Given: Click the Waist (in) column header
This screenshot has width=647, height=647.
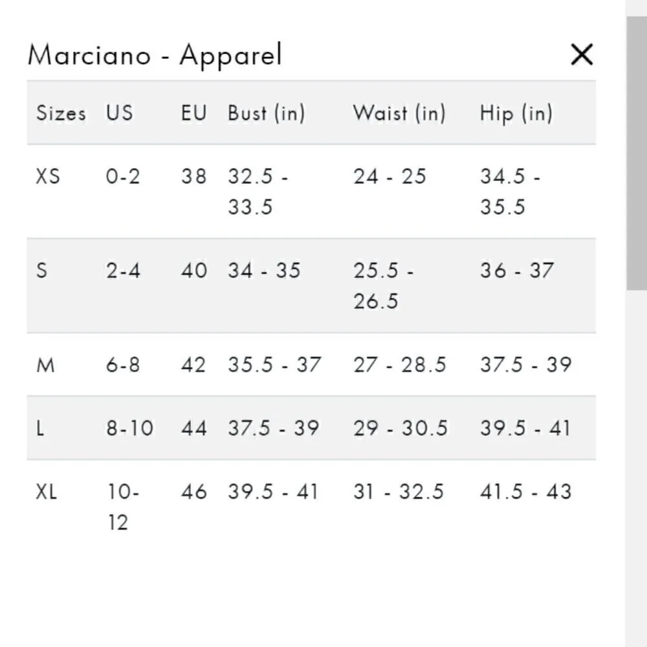Looking at the screenshot, I should point(399,113).
